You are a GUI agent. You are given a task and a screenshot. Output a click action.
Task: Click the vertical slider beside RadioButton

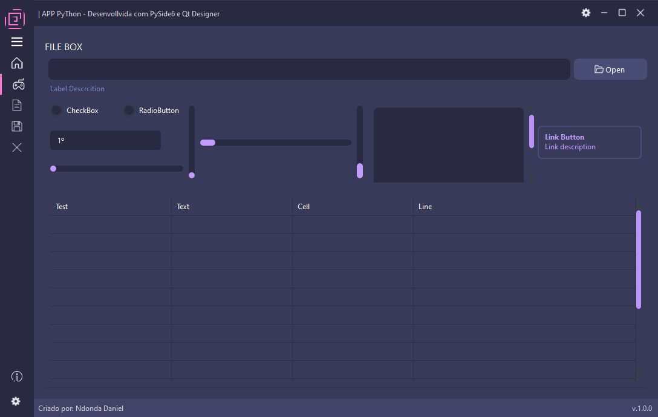[x=192, y=142]
